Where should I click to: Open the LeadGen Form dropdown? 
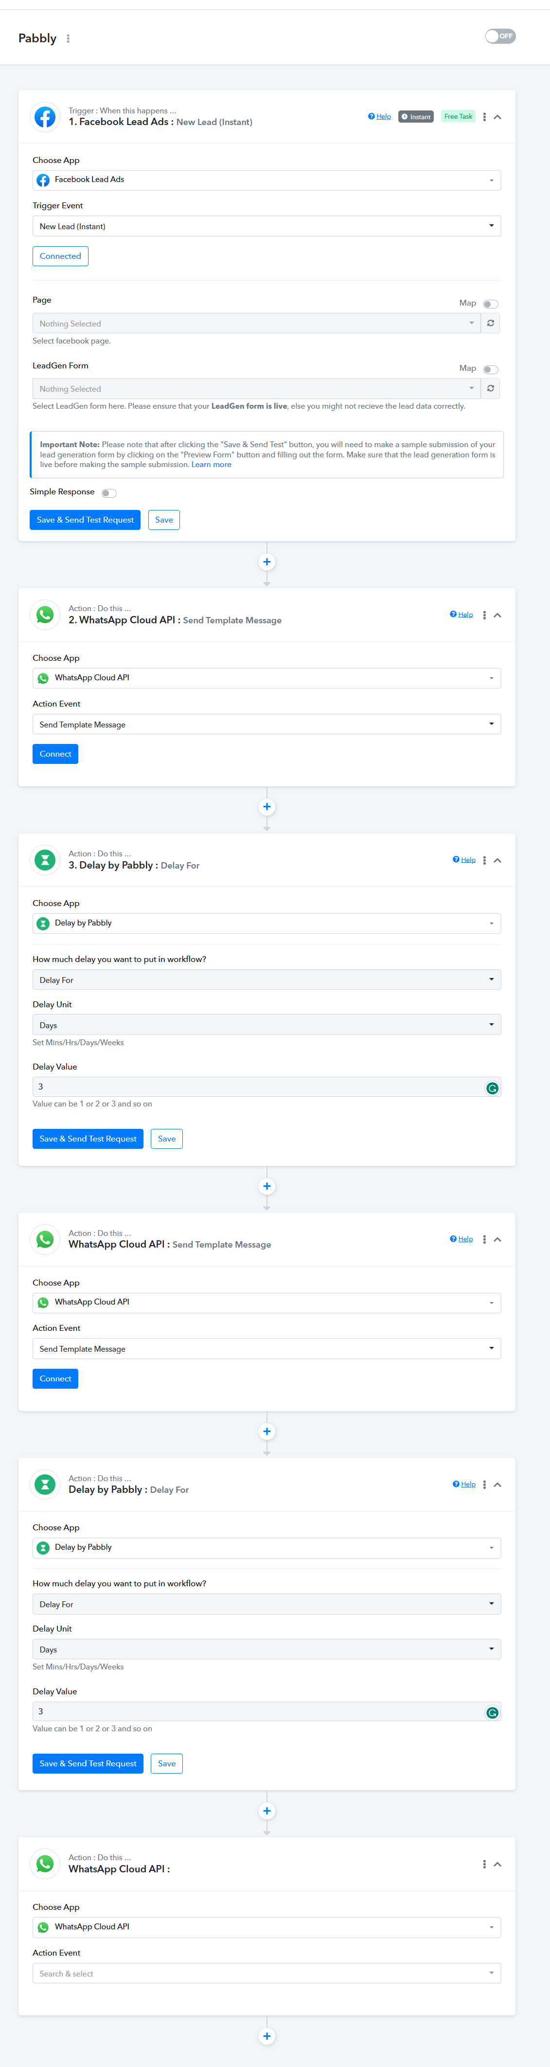[x=256, y=388]
